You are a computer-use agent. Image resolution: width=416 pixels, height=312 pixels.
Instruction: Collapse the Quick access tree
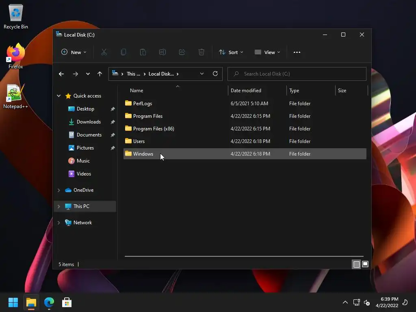click(58, 96)
